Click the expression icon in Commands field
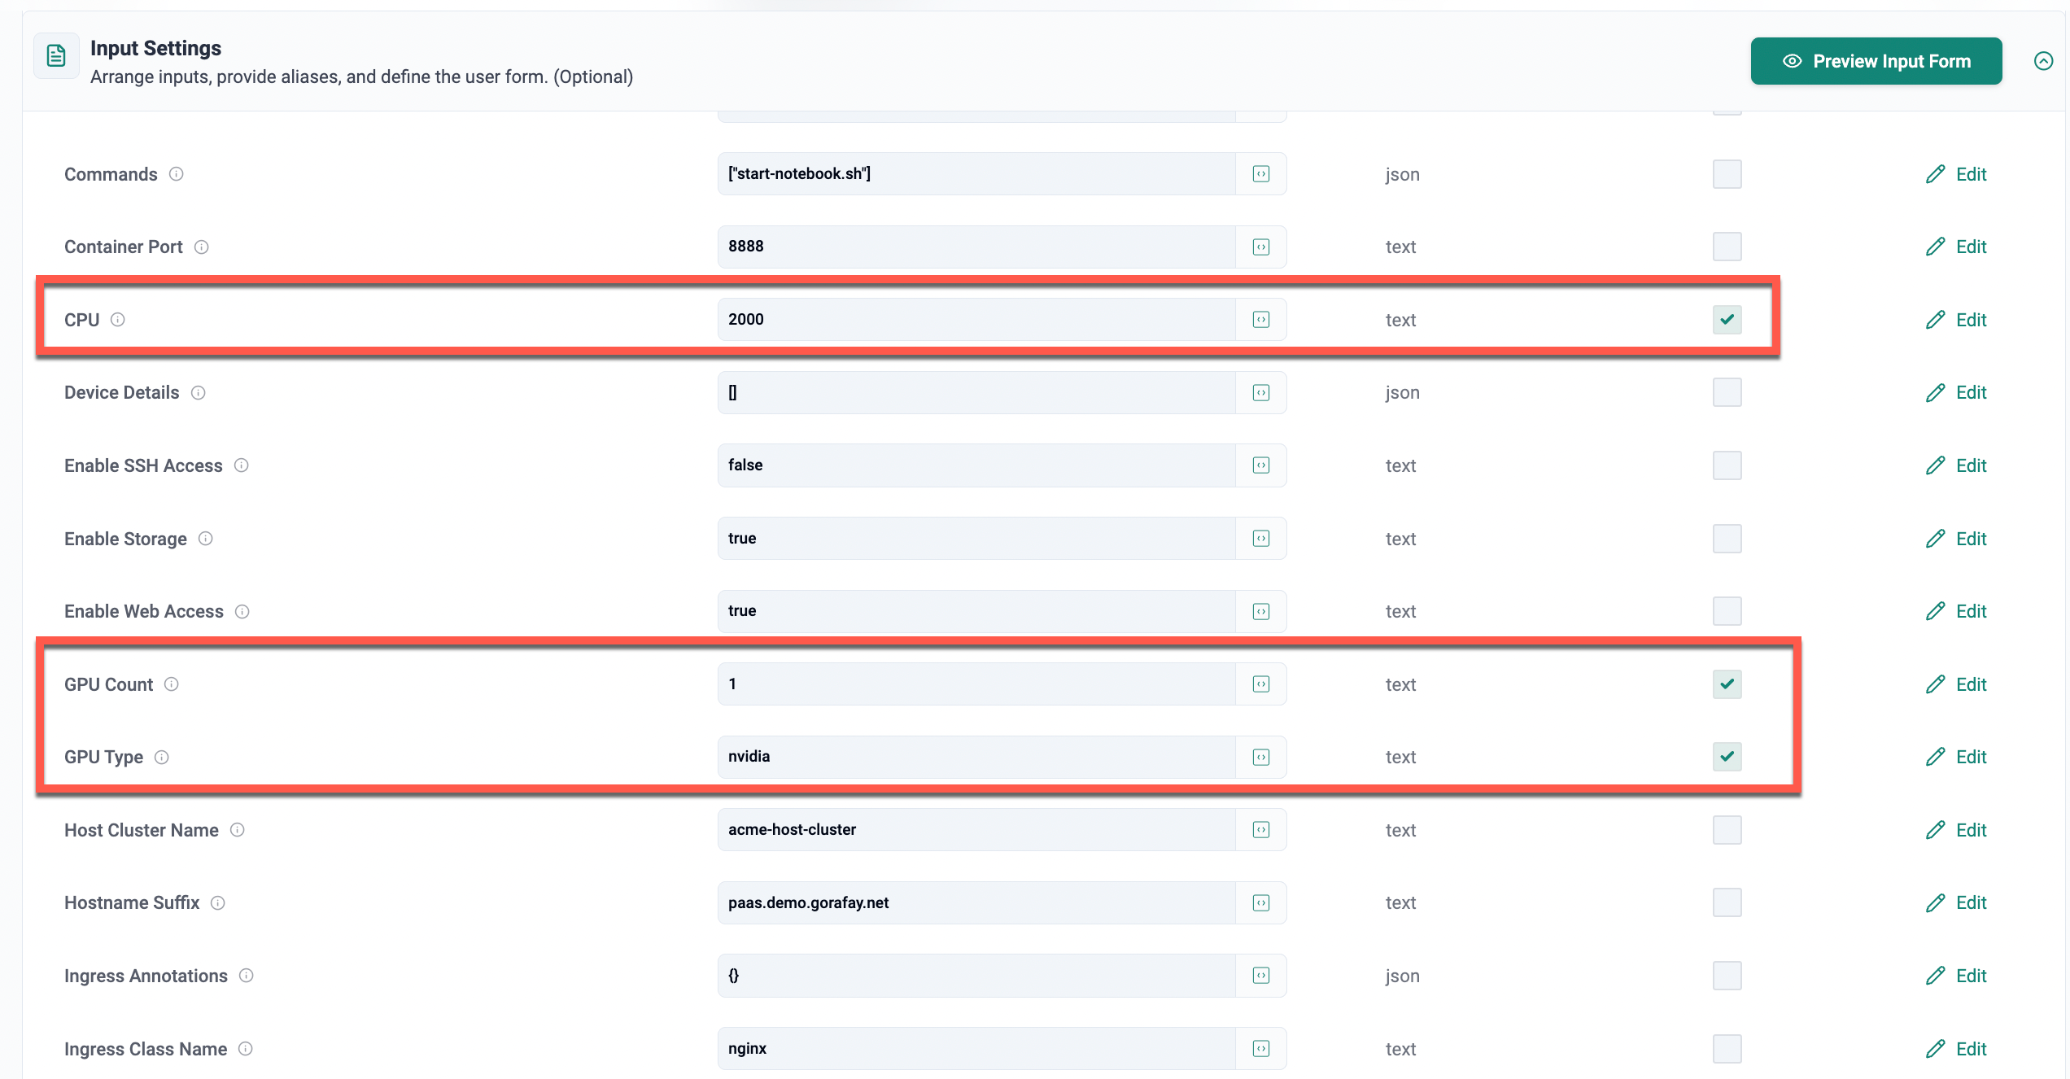Image resolution: width=2070 pixels, height=1079 pixels. click(x=1261, y=174)
